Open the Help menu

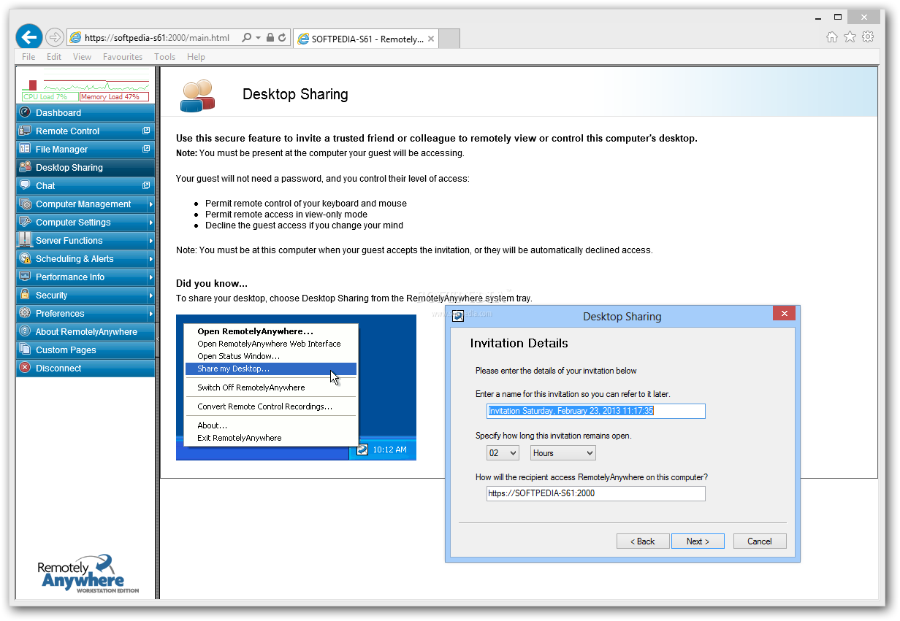(x=196, y=57)
